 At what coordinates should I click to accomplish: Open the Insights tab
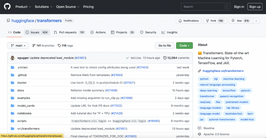169,32
